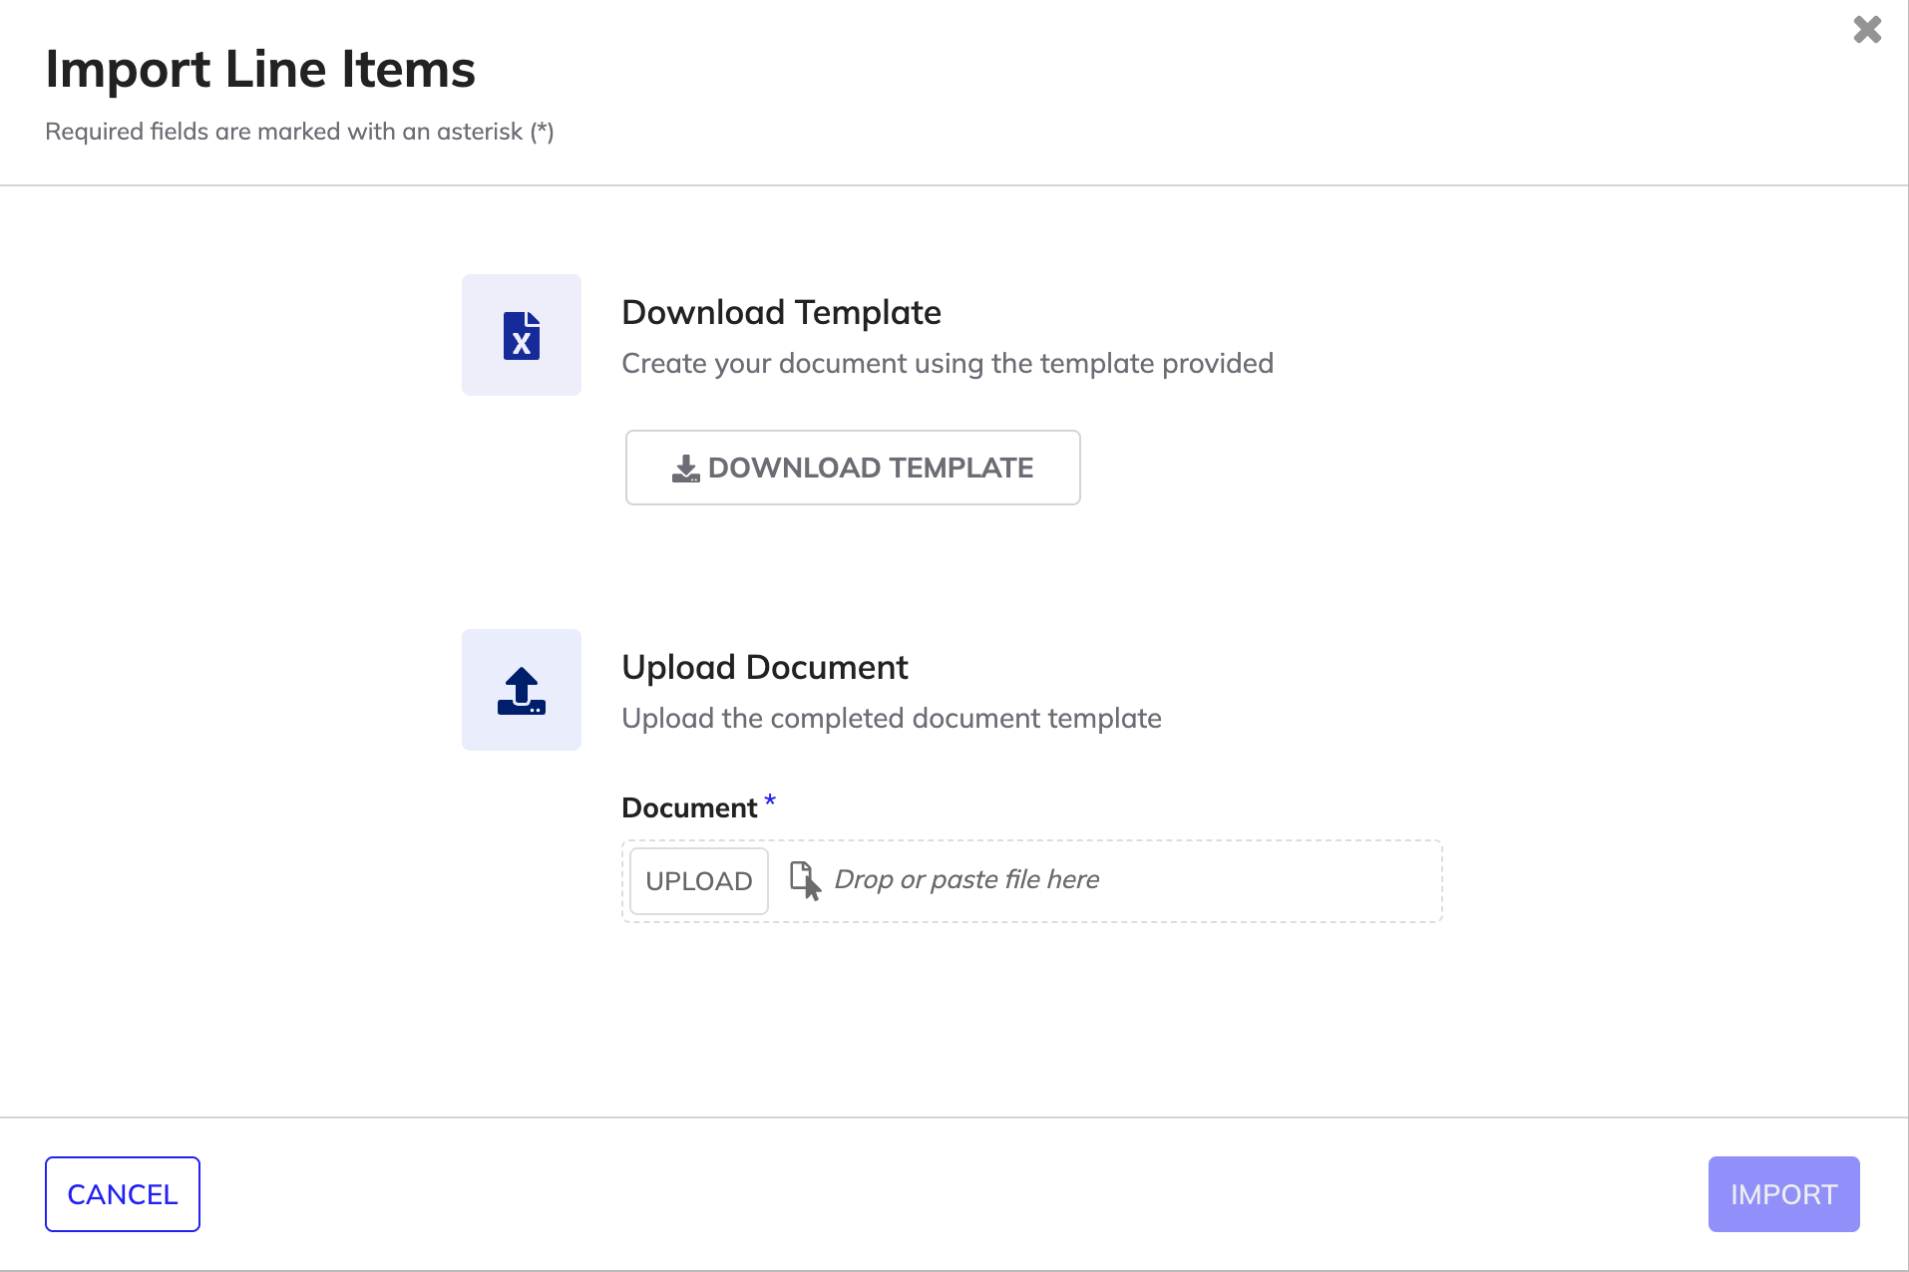Image resolution: width=1909 pixels, height=1272 pixels.
Task: Click the Upload file button
Action: [x=699, y=881]
